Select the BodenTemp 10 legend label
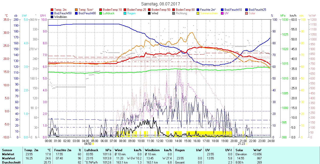Viewport: 320px width, 164px height. tap(112, 10)
